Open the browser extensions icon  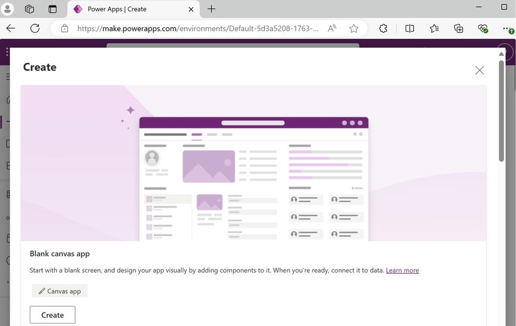click(x=383, y=29)
